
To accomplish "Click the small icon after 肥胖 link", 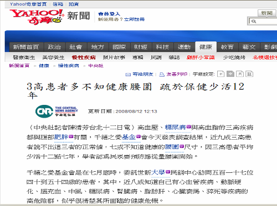I will [x=71, y=136].
